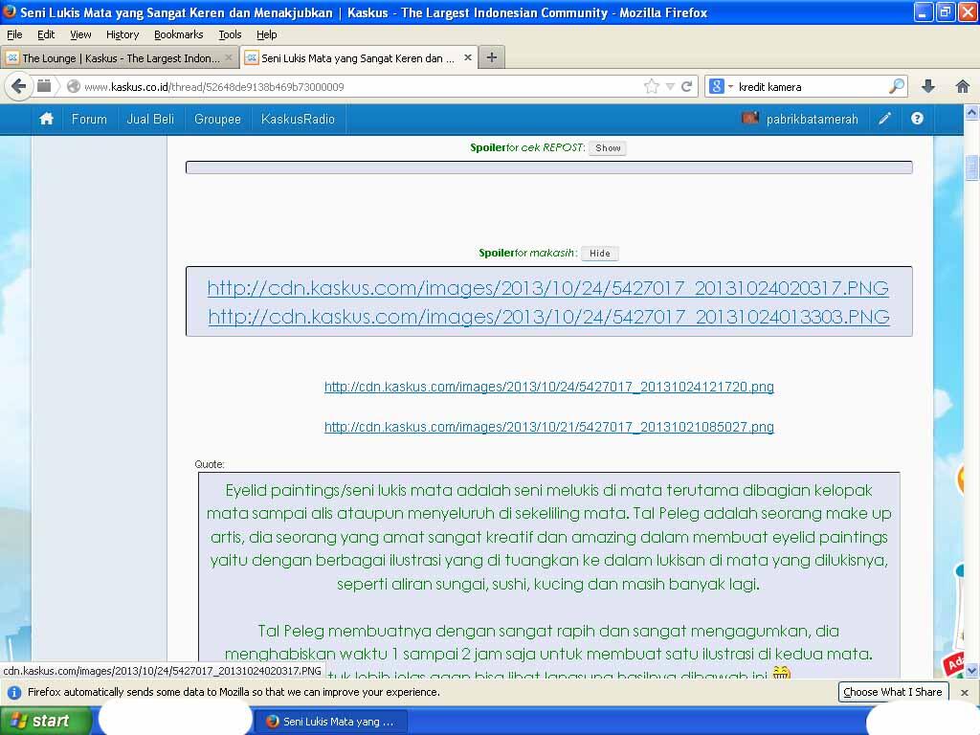This screenshot has height=735, width=980.
Task: Open the help question mark icon
Action: point(917,119)
